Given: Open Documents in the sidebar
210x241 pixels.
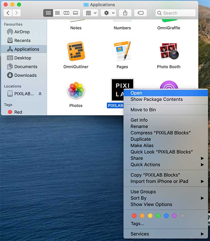Looking at the screenshot, I should coord(24,67).
